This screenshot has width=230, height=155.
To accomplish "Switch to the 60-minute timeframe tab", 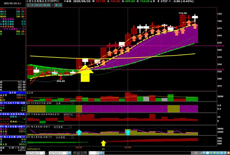I will pyautogui.click(x=48, y=5).
